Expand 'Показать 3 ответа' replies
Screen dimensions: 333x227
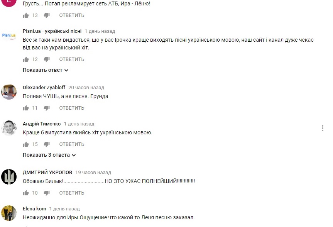tap(49, 155)
